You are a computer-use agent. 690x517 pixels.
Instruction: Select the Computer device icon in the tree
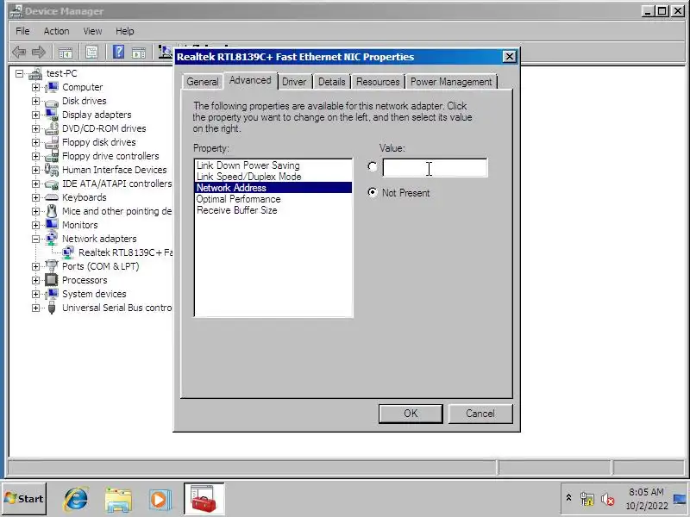pyautogui.click(x=52, y=87)
